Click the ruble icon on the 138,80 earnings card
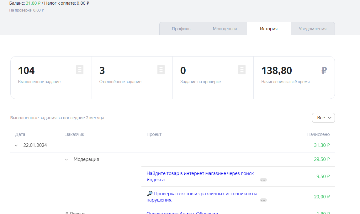Image resolution: width=360 pixels, height=214 pixels. pos(324,70)
